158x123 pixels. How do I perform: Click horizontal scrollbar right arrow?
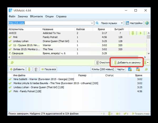click(145, 57)
